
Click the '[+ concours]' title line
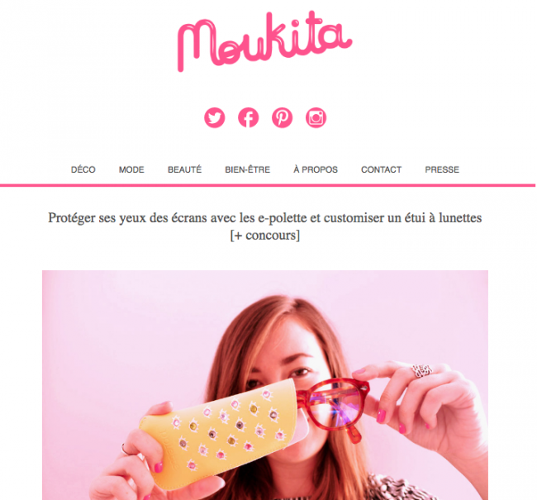coord(264,236)
